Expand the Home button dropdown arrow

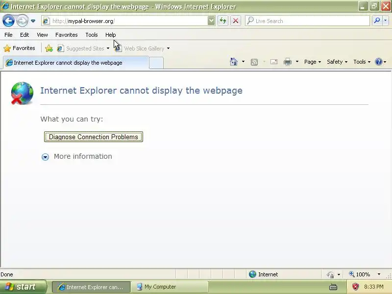tap(243, 62)
